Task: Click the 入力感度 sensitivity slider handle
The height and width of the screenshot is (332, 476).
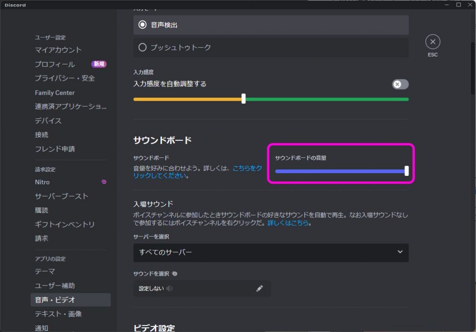Action: pyautogui.click(x=244, y=99)
